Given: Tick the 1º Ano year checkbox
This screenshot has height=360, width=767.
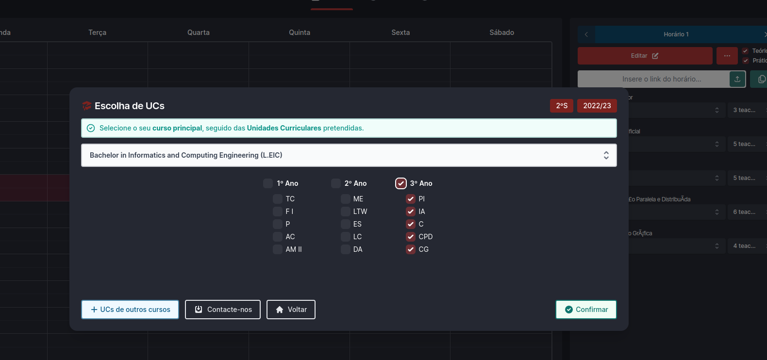Looking at the screenshot, I should tap(268, 183).
